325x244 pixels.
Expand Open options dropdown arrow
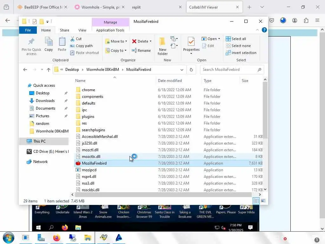click(x=219, y=39)
